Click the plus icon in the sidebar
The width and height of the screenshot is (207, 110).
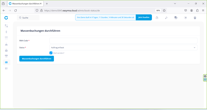tap(6, 32)
